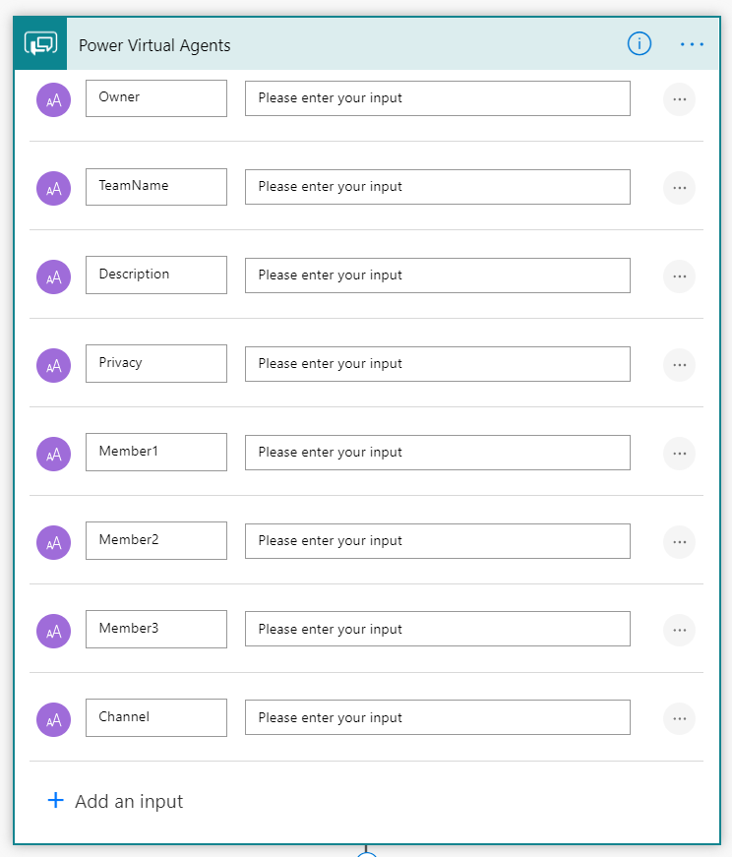Select the Privacy name field
Viewport: 732px width, 857px height.
coord(156,363)
